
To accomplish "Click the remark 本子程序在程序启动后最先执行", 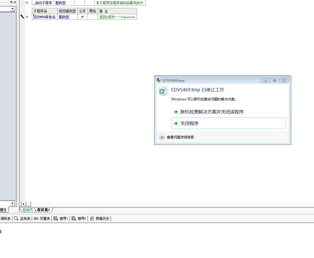I will tap(120, 3).
